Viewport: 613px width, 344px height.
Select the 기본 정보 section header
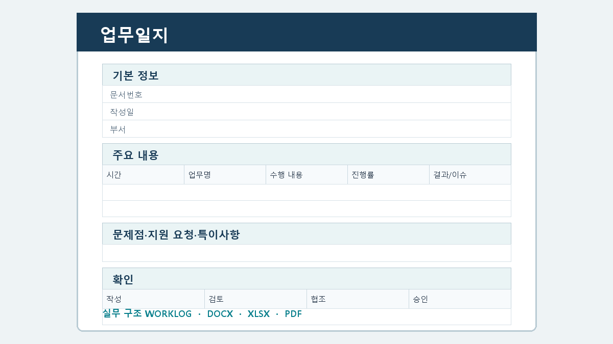(x=306, y=75)
